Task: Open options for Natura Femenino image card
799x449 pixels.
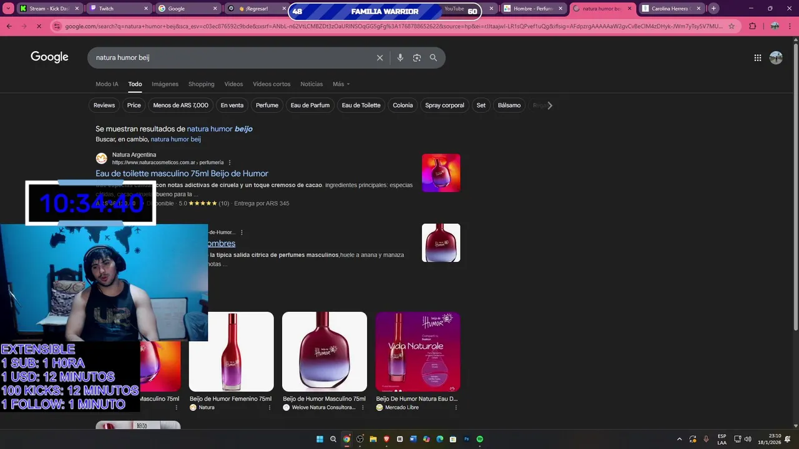Action: tap(270, 407)
